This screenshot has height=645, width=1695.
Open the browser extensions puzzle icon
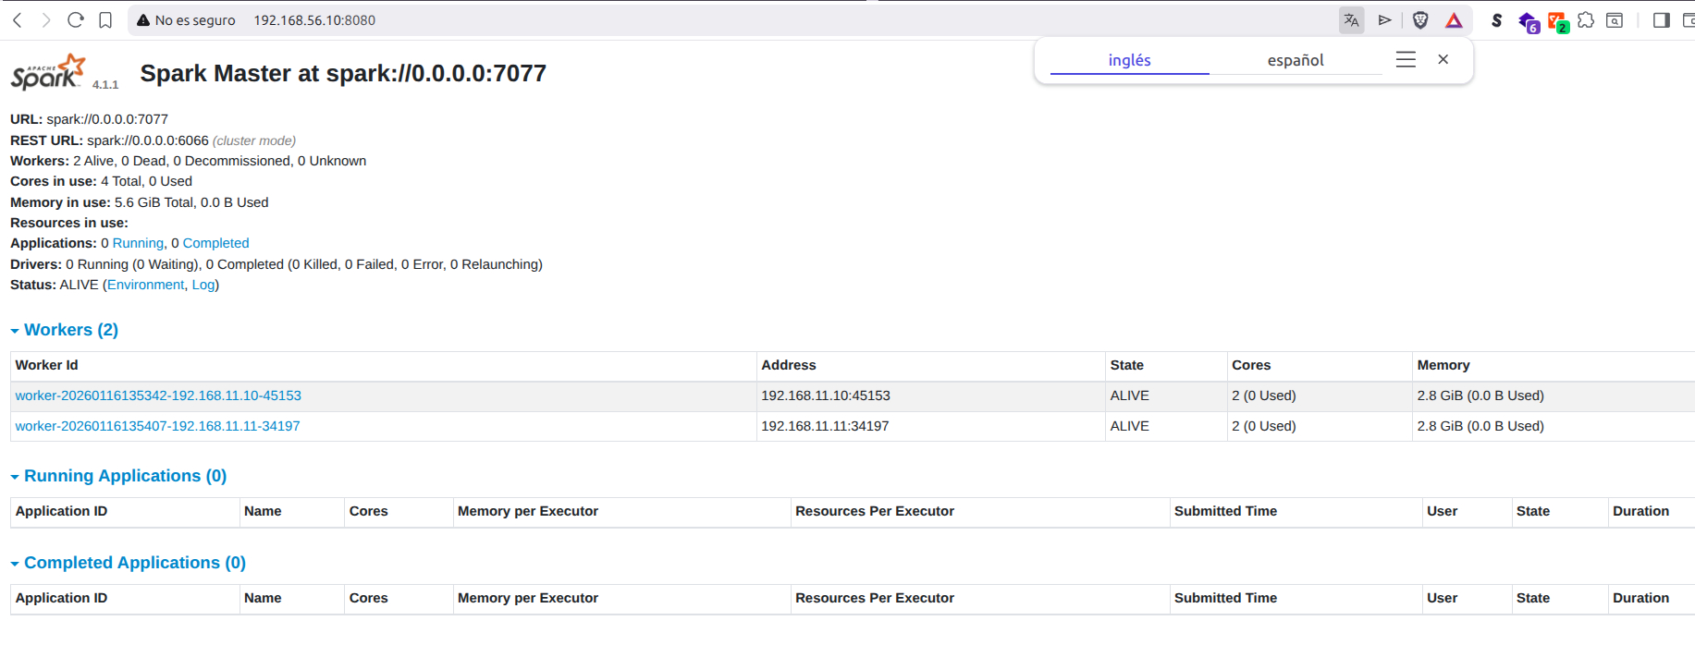coord(1586,20)
